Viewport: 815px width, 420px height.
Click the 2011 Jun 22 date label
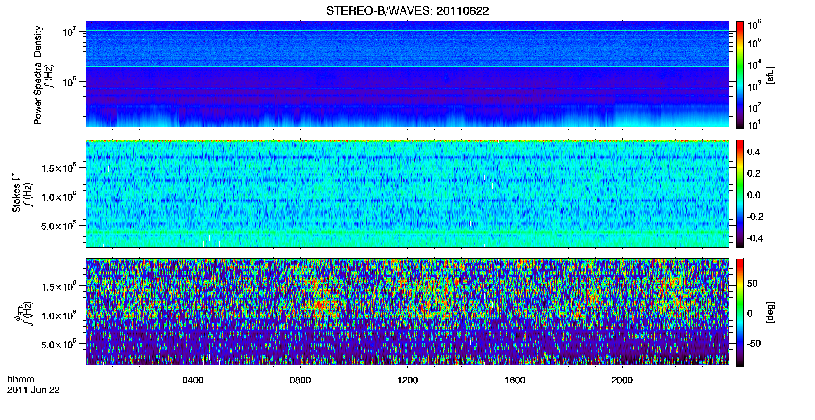[33, 390]
